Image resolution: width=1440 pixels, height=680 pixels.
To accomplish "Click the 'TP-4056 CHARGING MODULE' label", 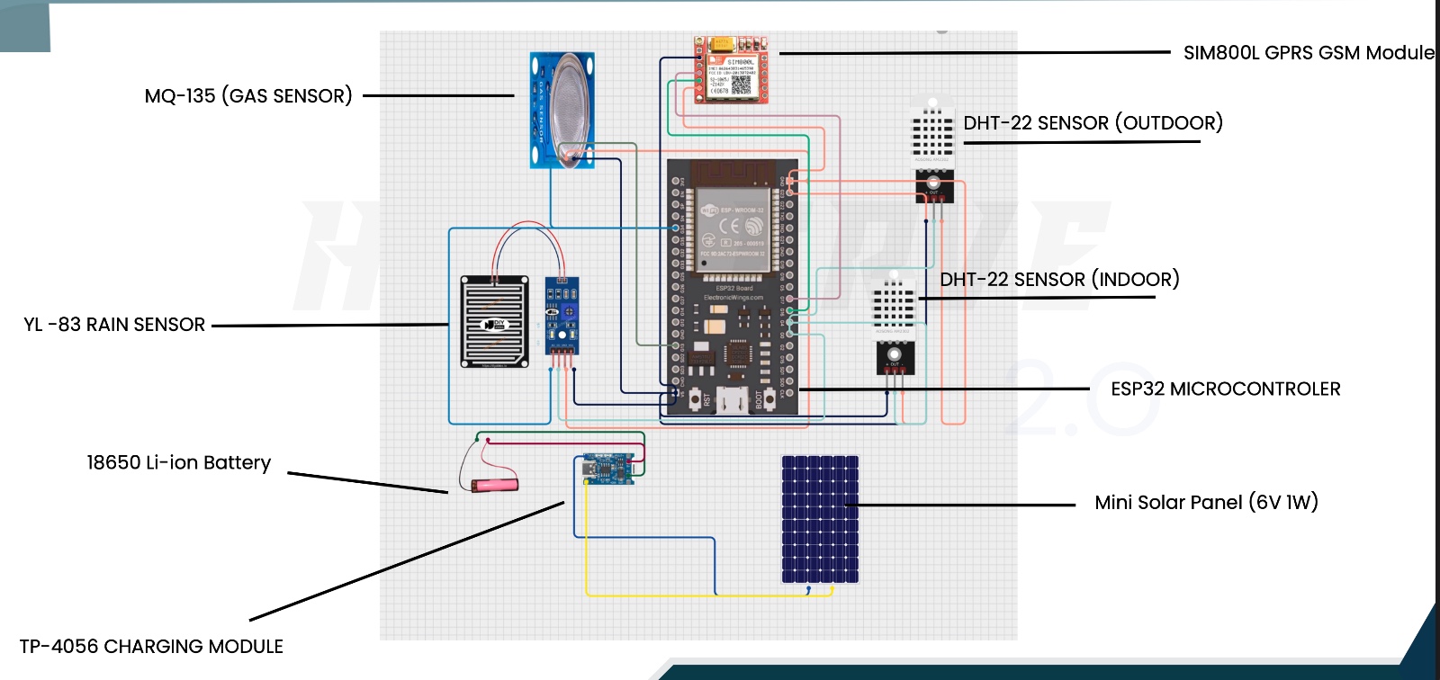I will click(151, 647).
